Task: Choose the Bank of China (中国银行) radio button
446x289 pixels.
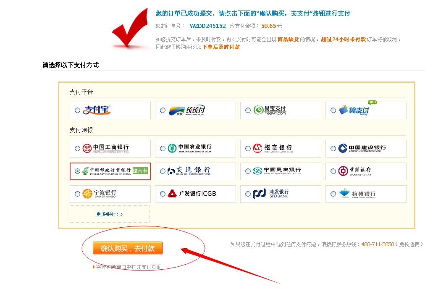Action: [333, 171]
